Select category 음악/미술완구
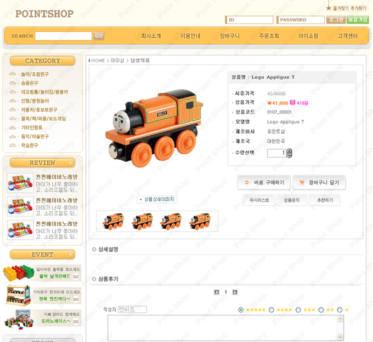The image size is (373, 342). coord(35,136)
